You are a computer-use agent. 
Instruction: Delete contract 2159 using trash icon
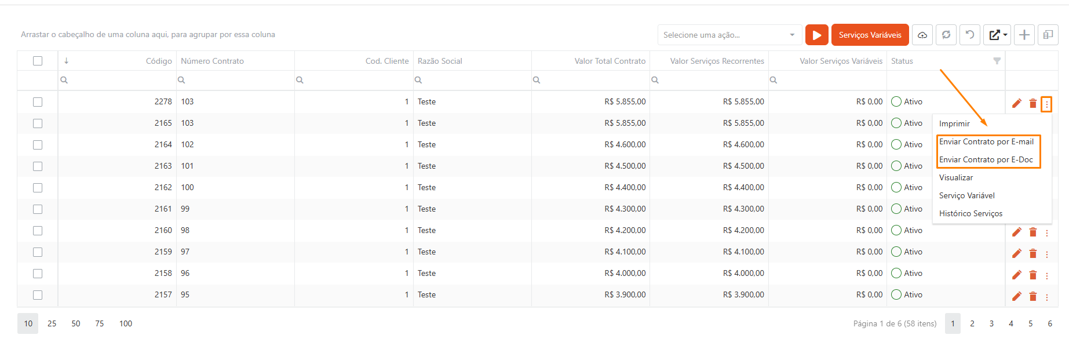[1032, 253]
